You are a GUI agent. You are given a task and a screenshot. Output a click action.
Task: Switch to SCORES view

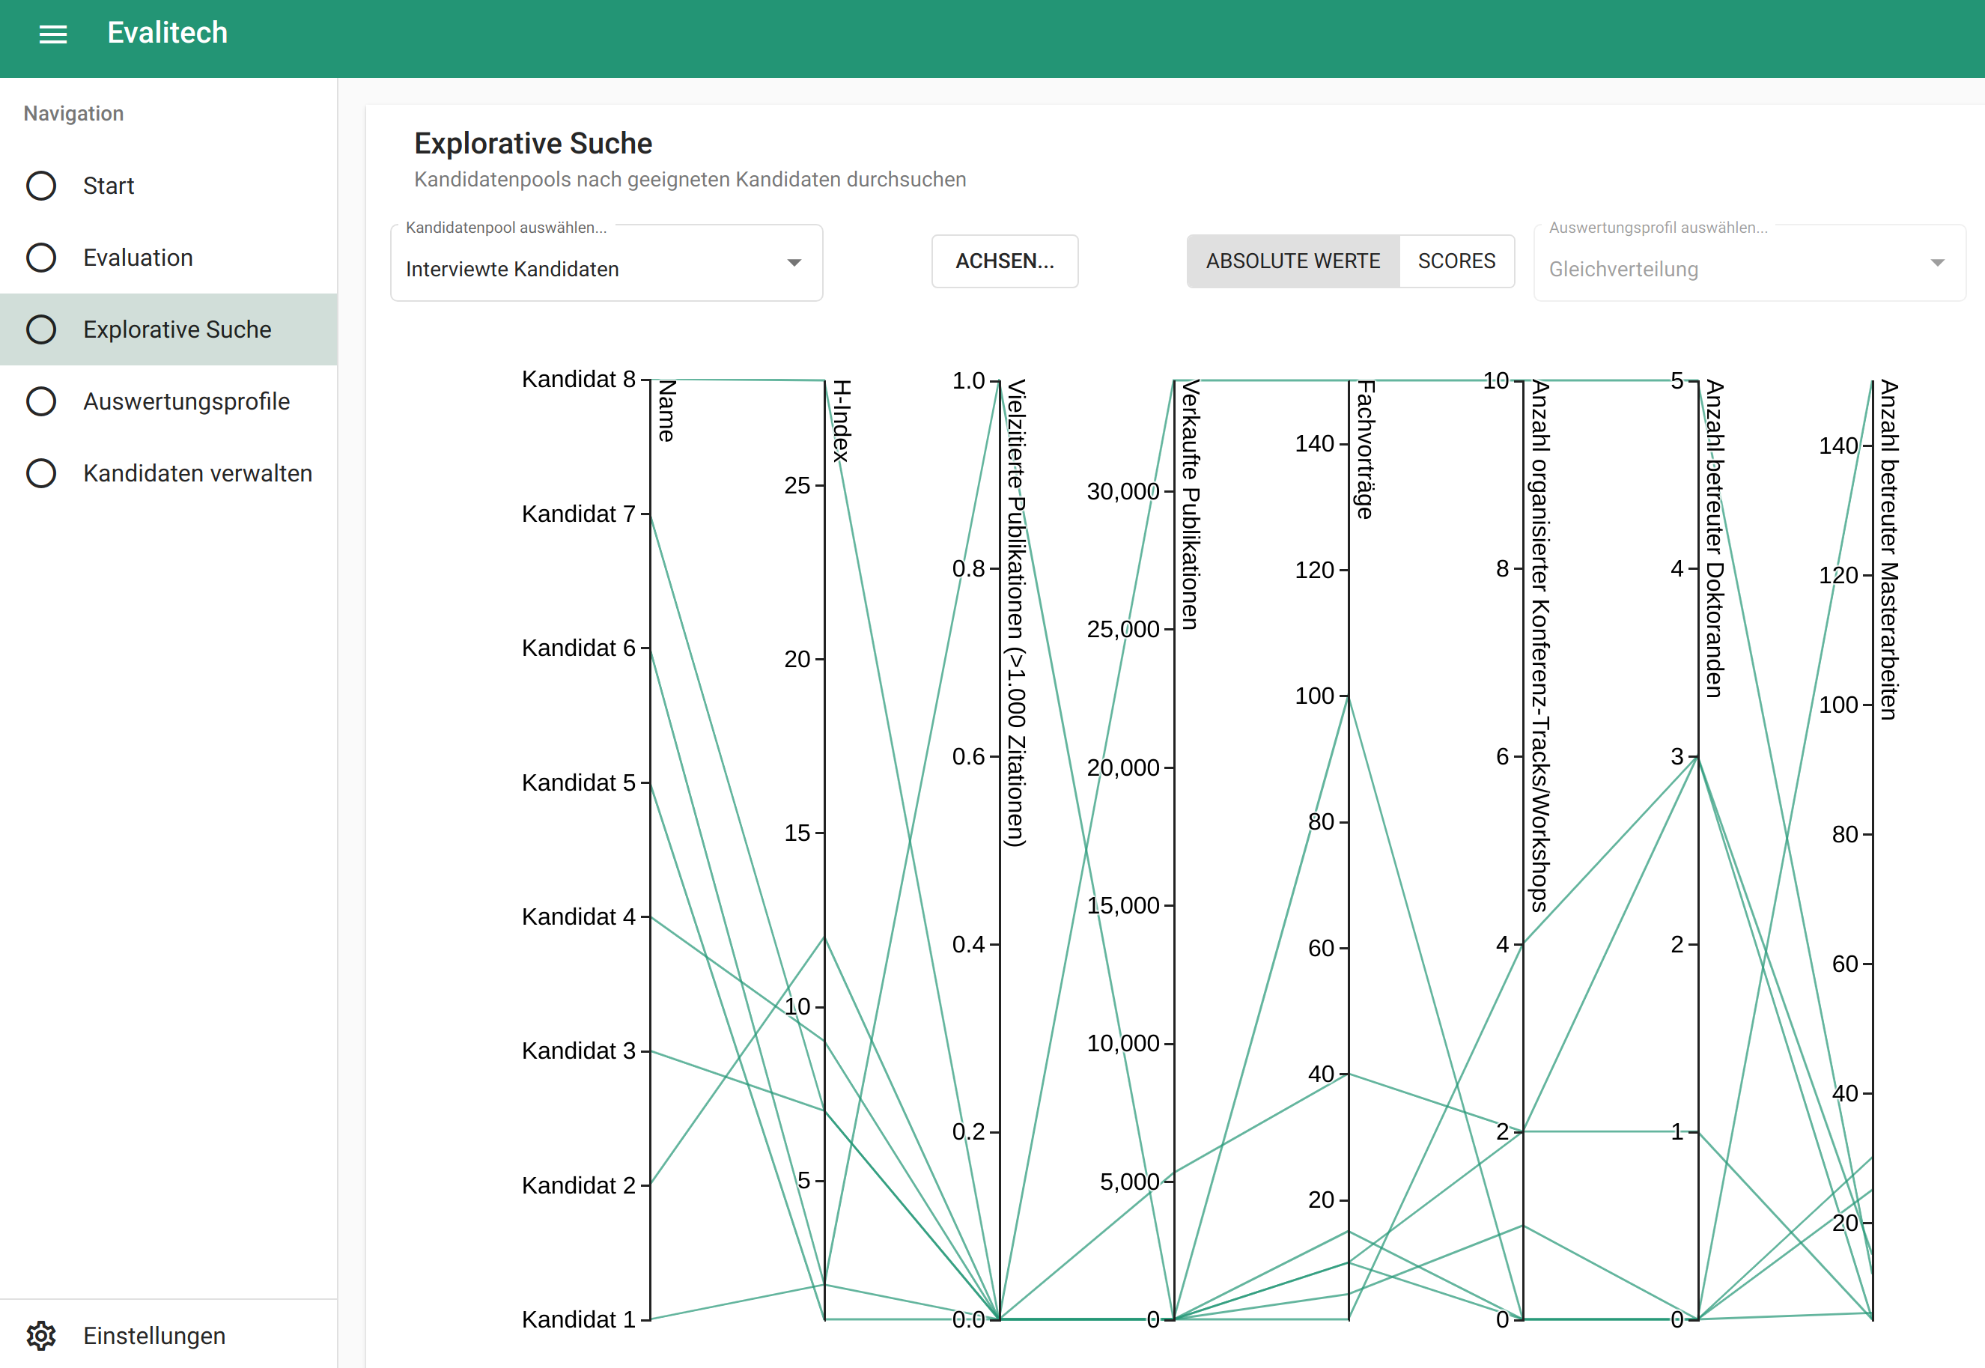tap(1457, 261)
